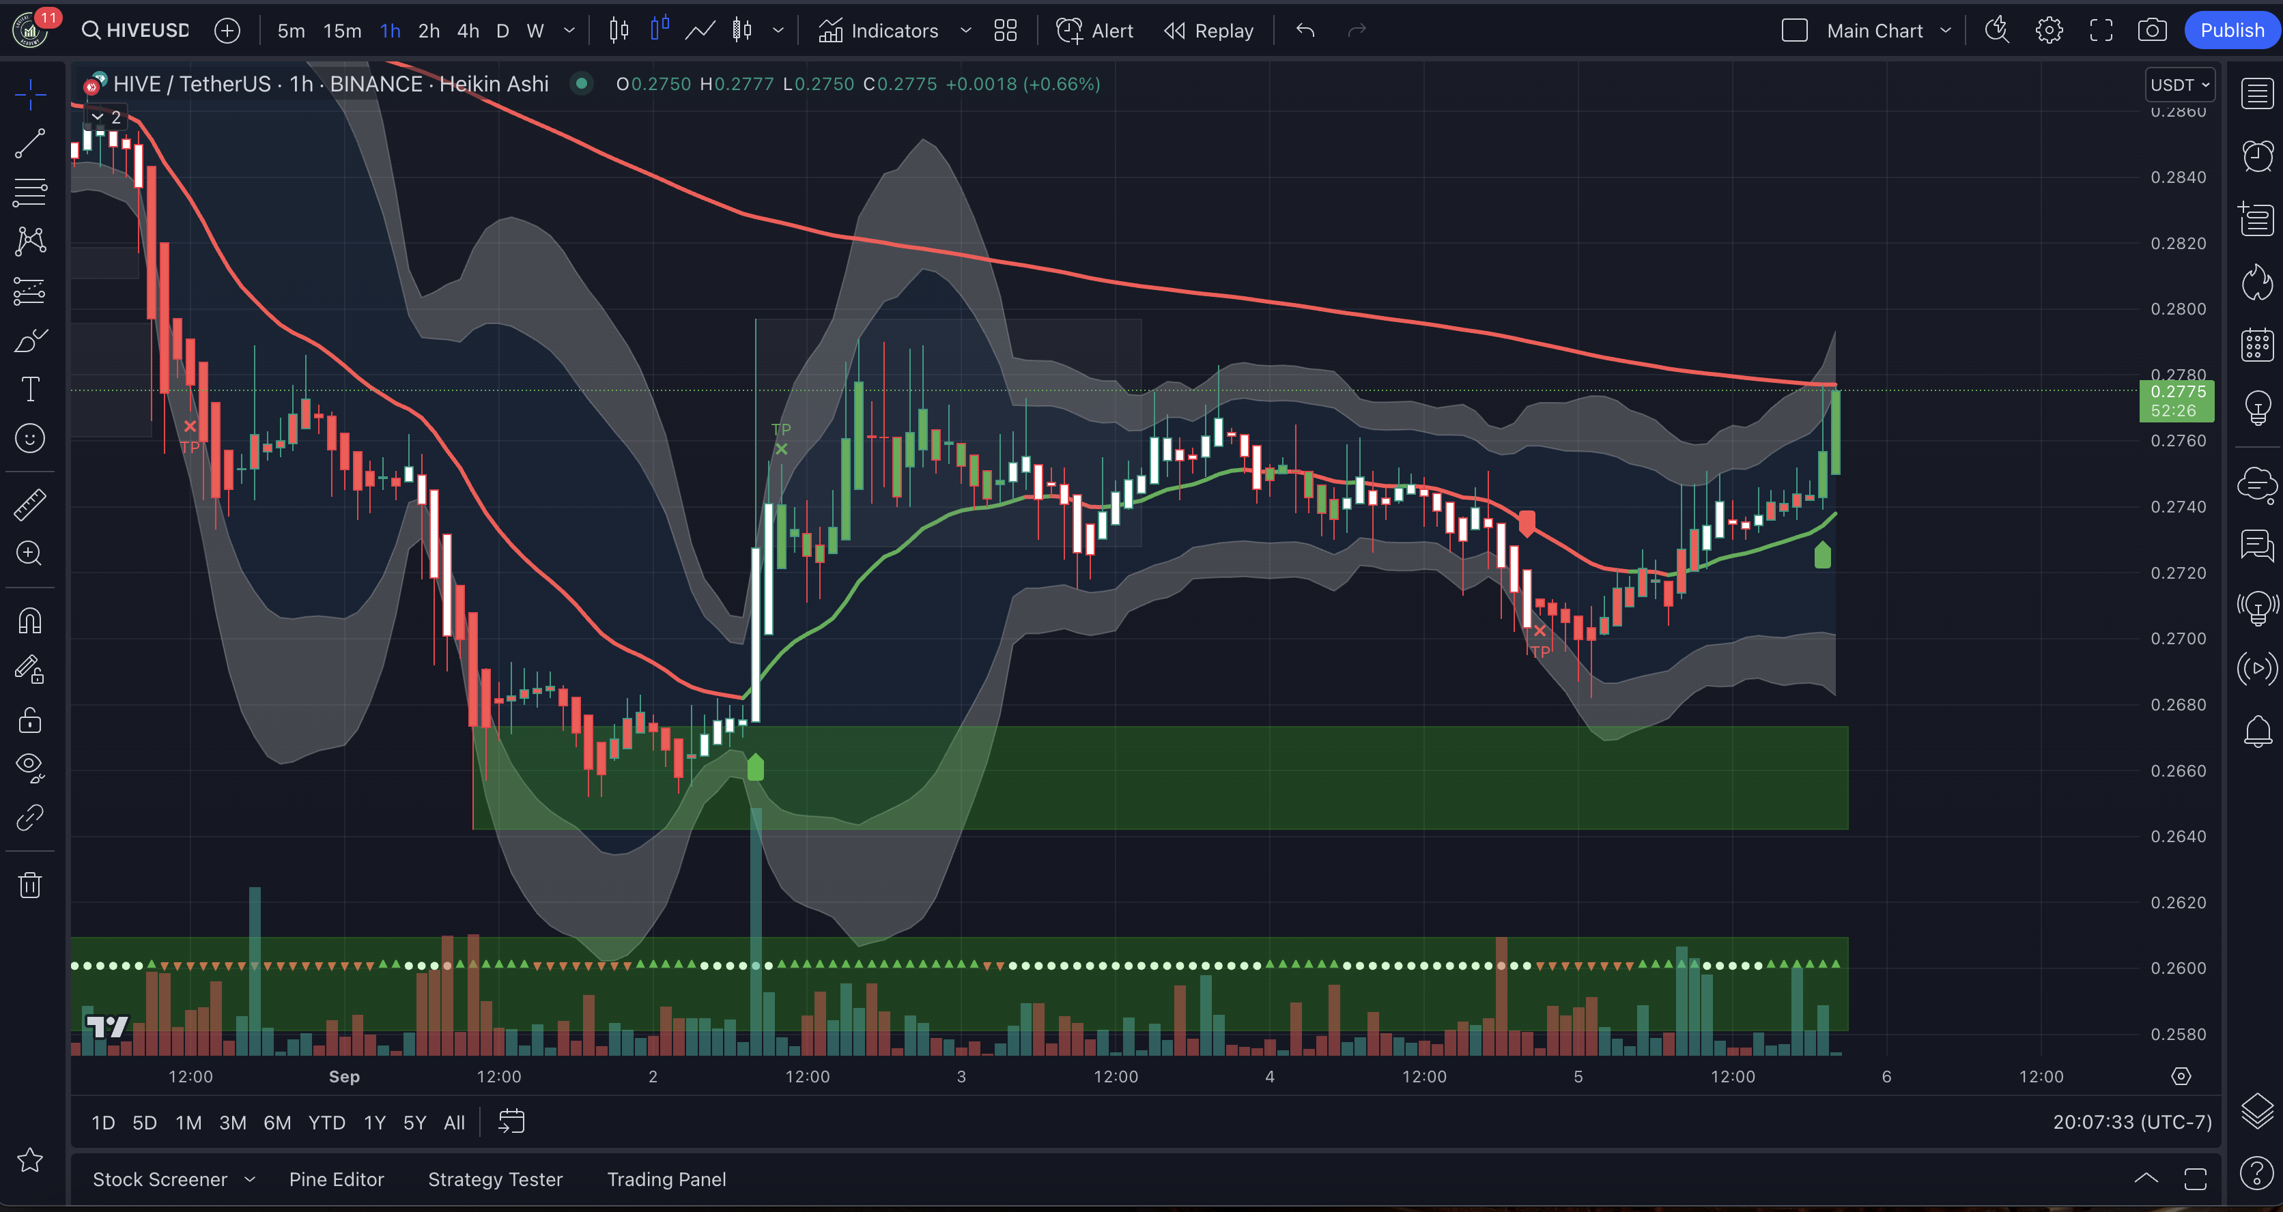Set date range to 1D
Screen dimensions: 2283x1212
point(104,1123)
